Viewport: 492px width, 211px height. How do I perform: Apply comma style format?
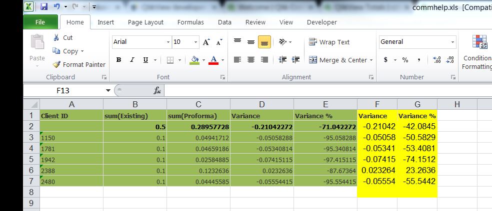pyautogui.click(x=419, y=60)
